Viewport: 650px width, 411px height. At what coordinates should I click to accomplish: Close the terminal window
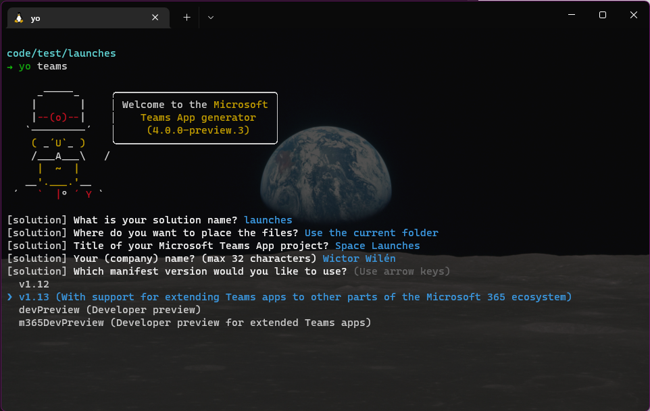tap(634, 15)
